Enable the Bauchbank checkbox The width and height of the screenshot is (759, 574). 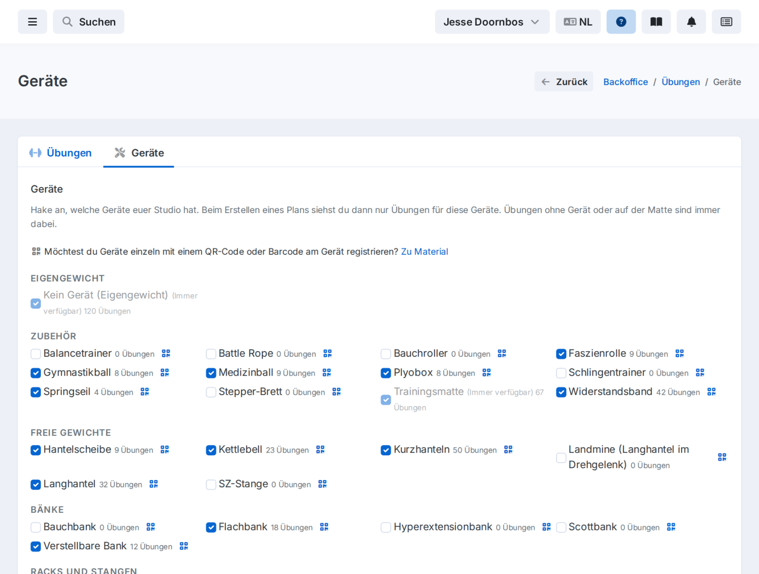(x=36, y=528)
